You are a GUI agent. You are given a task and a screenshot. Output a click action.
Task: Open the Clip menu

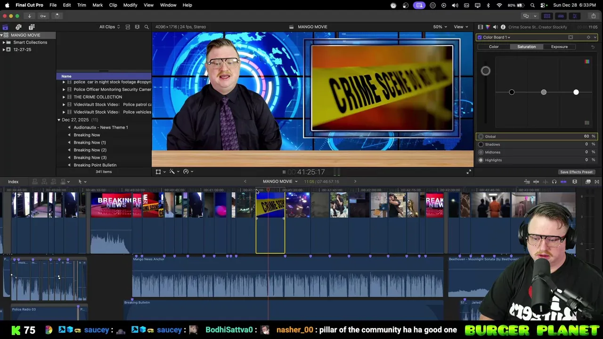[113, 5]
